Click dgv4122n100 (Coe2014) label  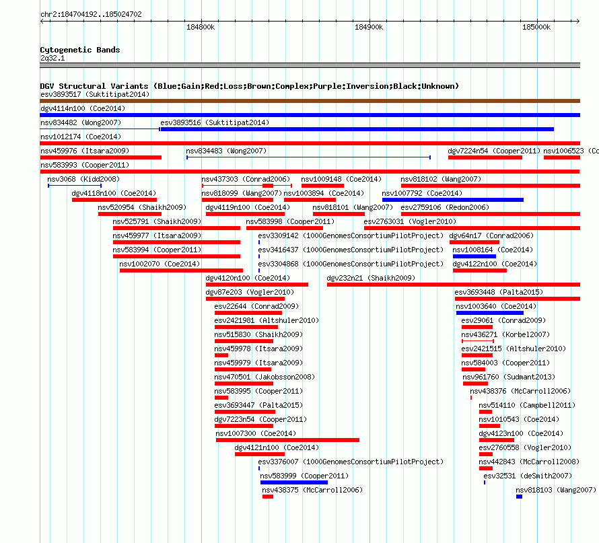pyautogui.click(x=495, y=264)
